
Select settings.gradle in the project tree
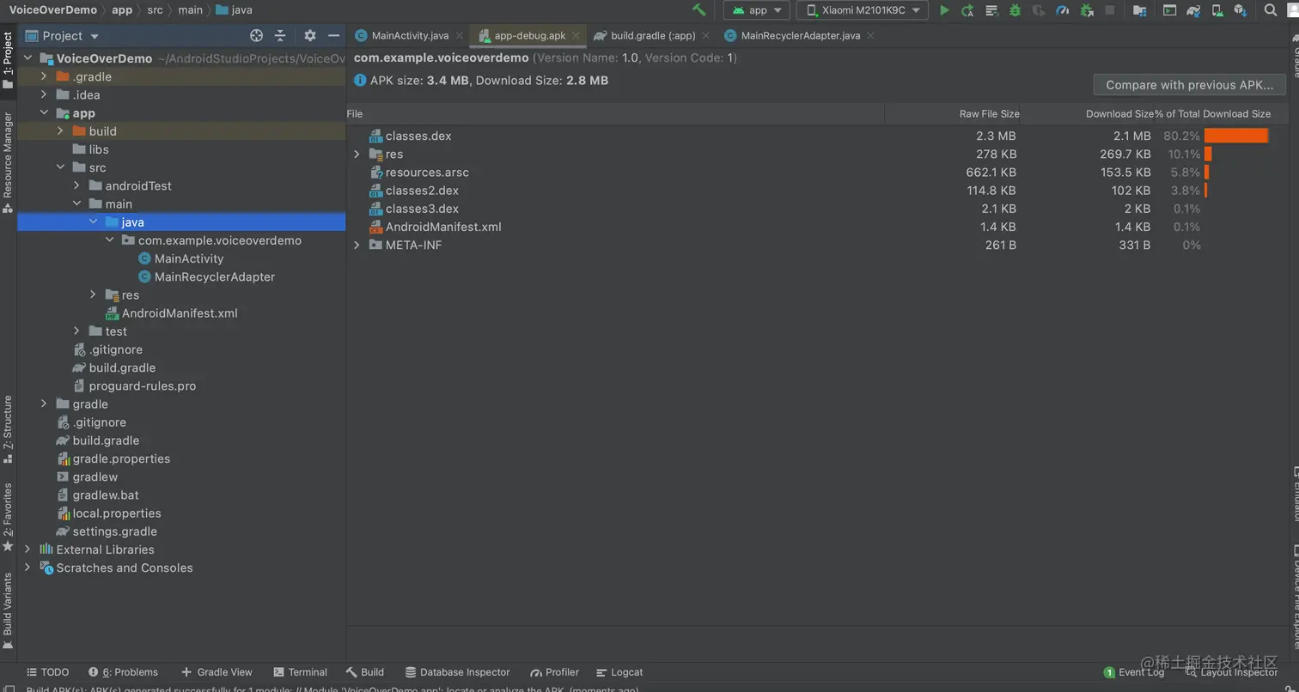pyautogui.click(x=116, y=532)
